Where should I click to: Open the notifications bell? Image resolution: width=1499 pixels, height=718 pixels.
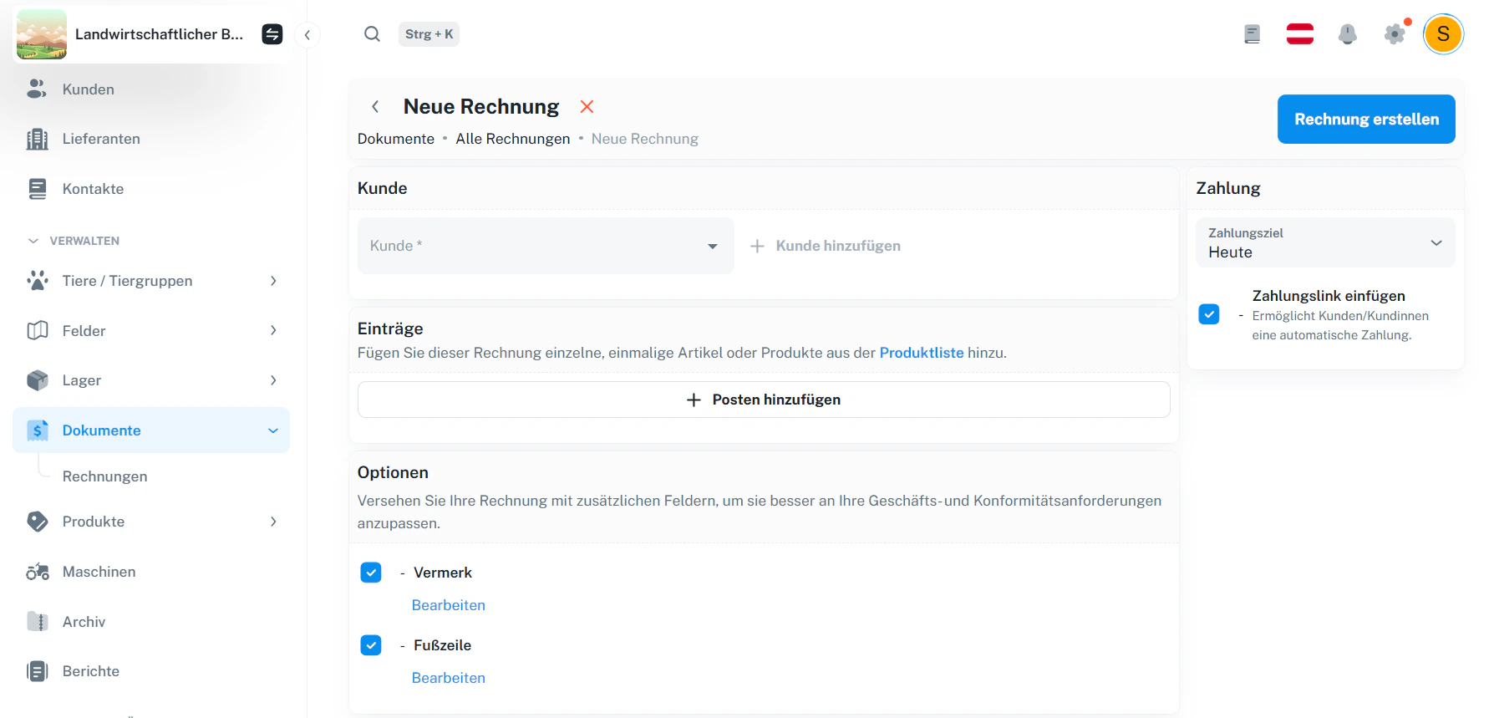pyautogui.click(x=1347, y=34)
